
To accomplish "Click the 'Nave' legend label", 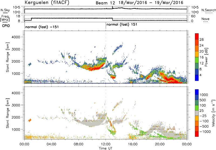I will (205, 19).
